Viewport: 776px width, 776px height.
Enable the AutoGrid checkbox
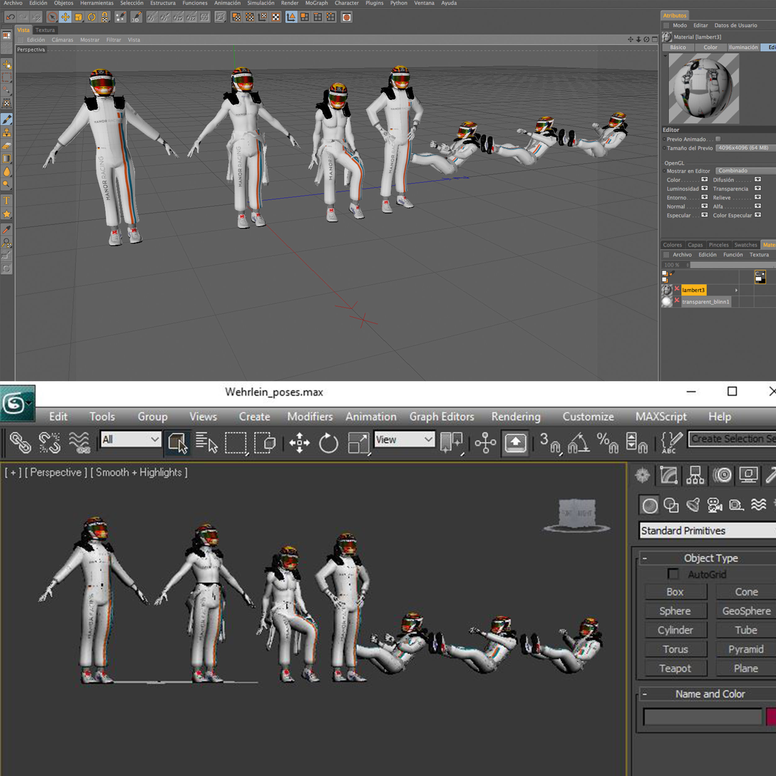(x=673, y=574)
